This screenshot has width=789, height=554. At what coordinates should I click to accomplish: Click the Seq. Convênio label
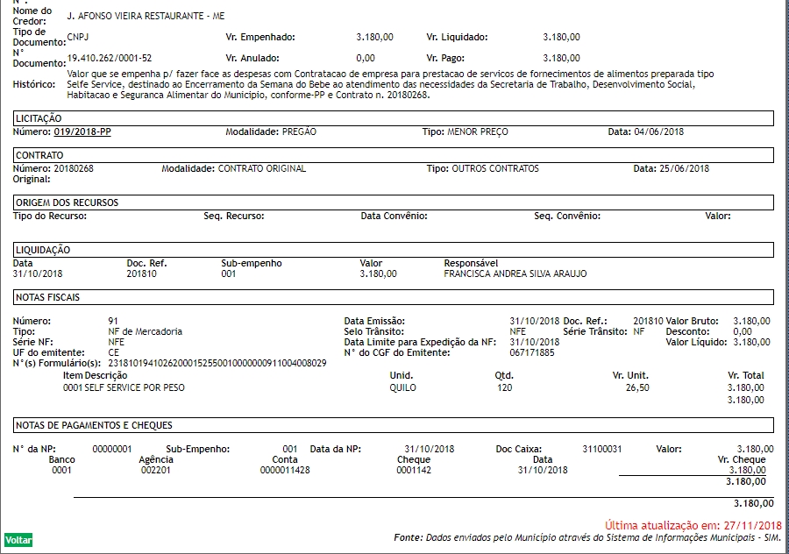(567, 216)
